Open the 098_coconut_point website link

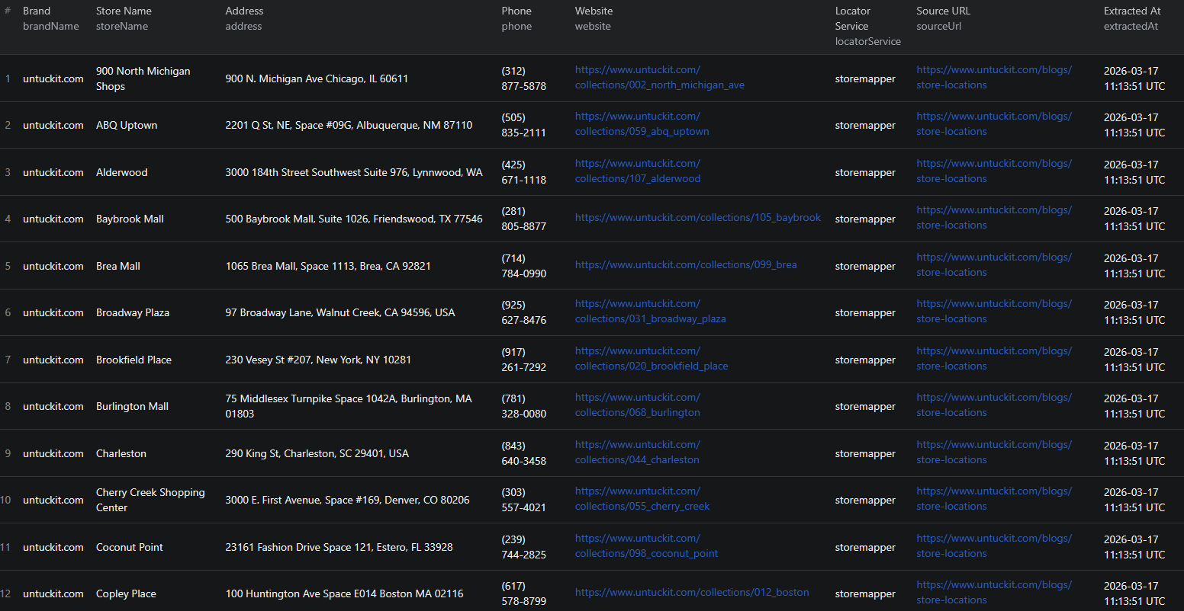pyautogui.click(x=646, y=546)
